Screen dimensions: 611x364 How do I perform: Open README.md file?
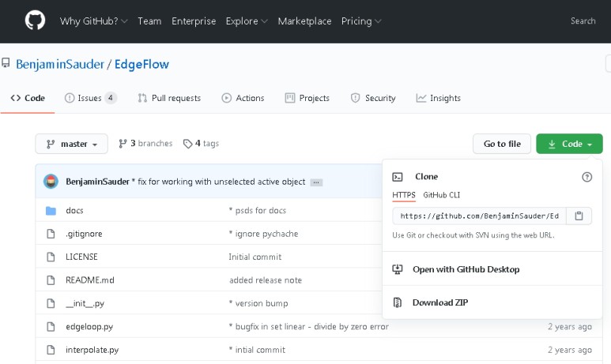90,280
